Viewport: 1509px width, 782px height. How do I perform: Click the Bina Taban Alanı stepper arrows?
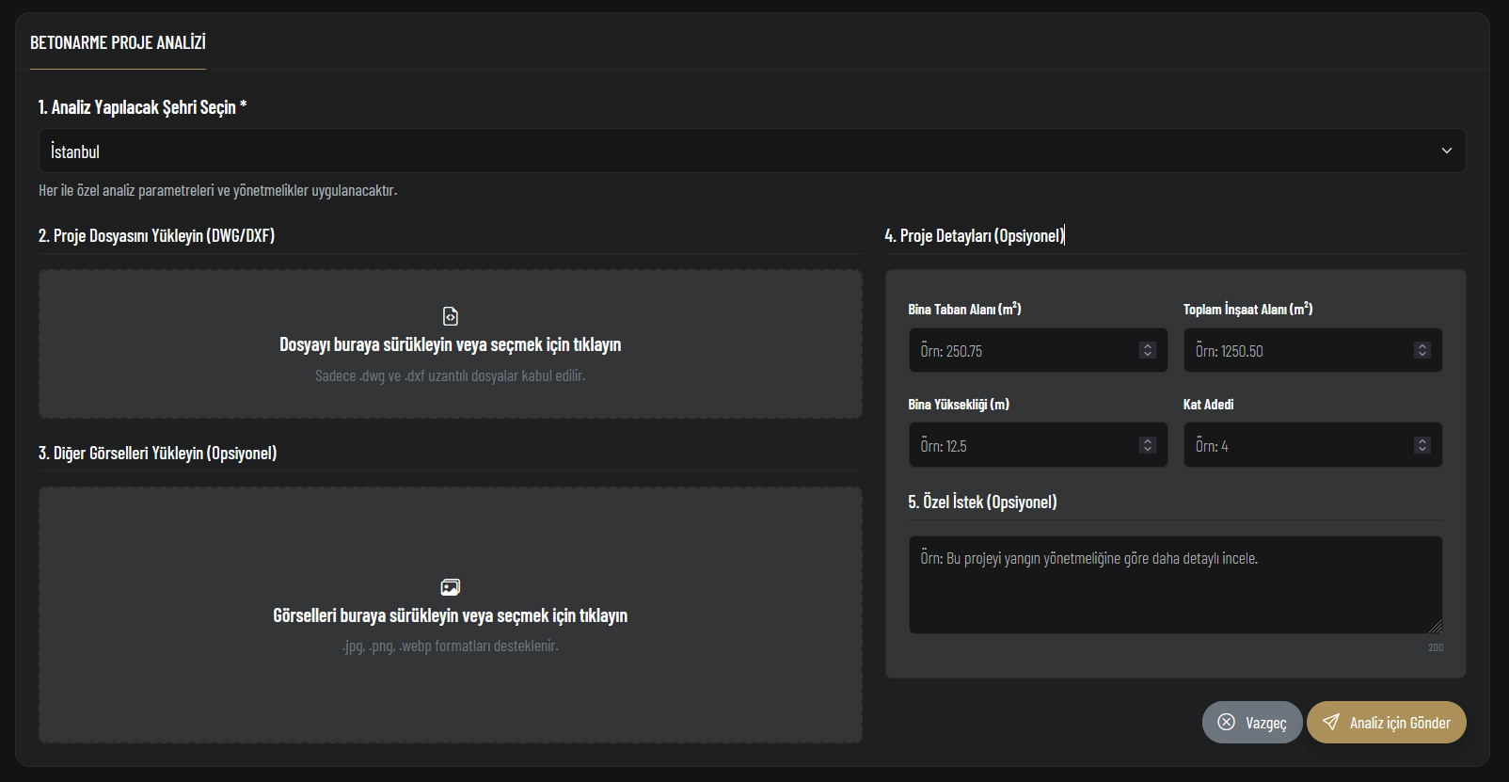1147,350
